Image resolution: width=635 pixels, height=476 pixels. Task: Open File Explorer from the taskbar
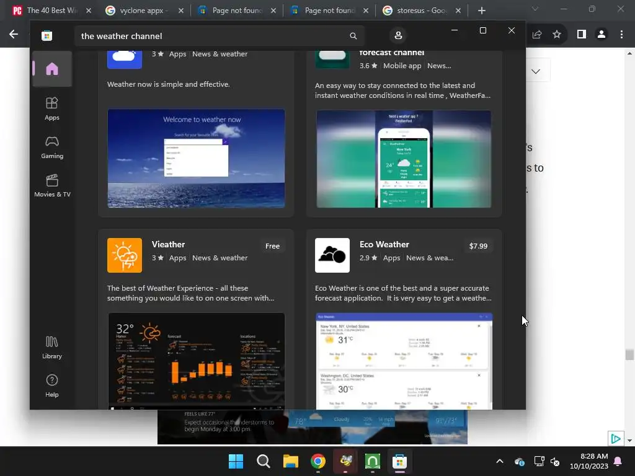pyautogui.click(x=291, y=461)
